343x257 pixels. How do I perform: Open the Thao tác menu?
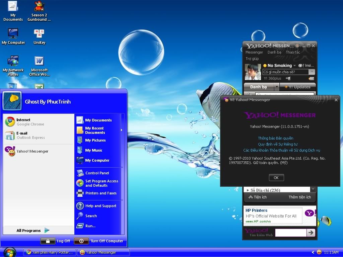click(292, 52)
